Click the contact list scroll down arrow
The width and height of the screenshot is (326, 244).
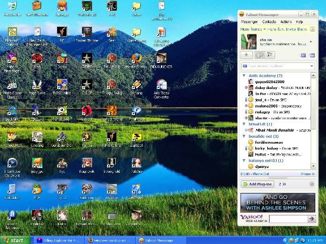click(x=313, y=166)
